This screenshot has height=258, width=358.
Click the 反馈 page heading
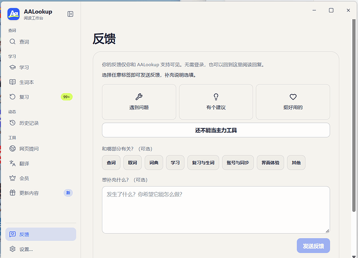[x=104, y=39]
